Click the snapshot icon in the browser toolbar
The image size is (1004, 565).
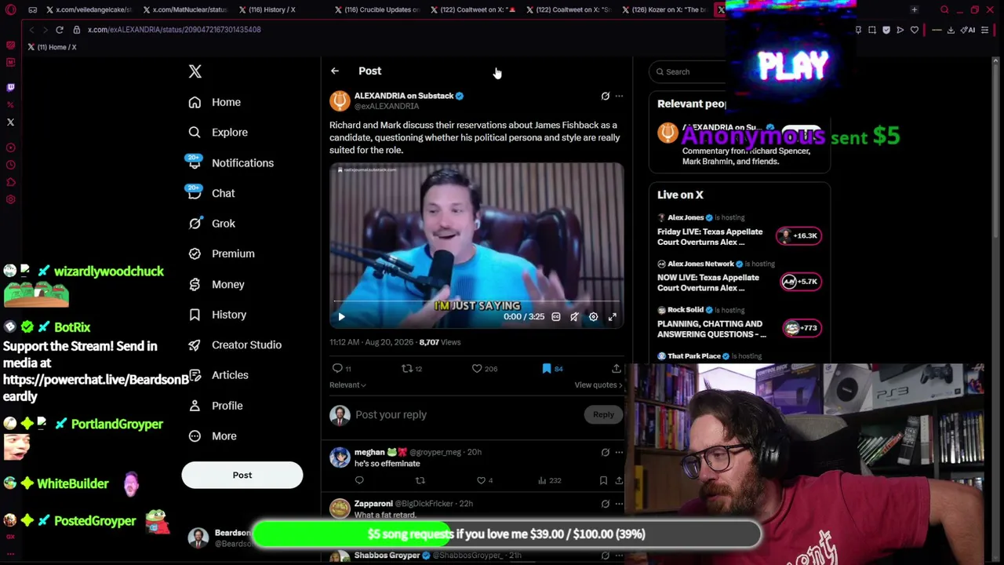872,30
